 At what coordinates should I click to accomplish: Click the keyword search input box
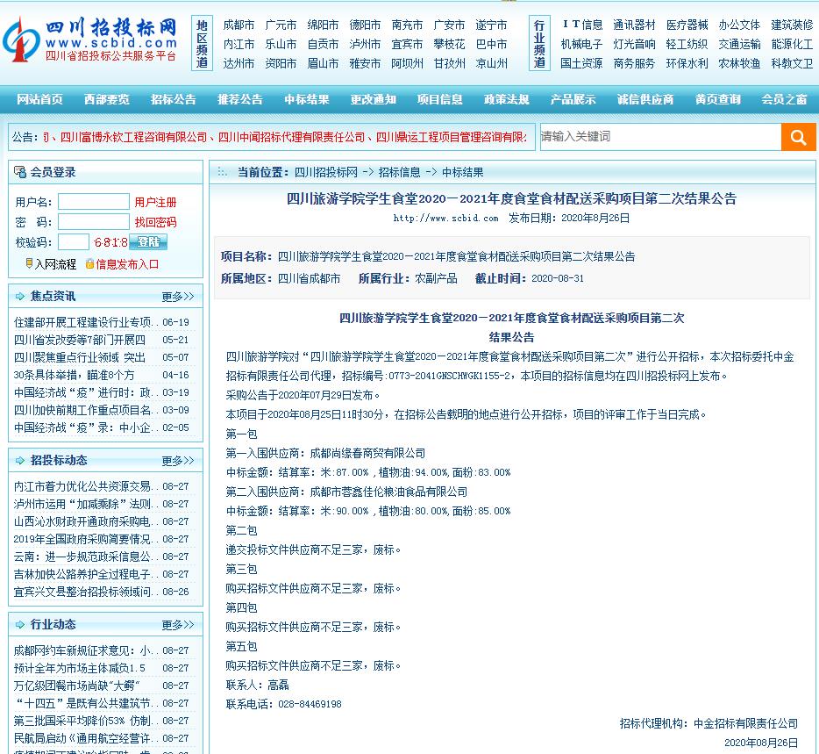pyautogui.click(x=661, y=137)
